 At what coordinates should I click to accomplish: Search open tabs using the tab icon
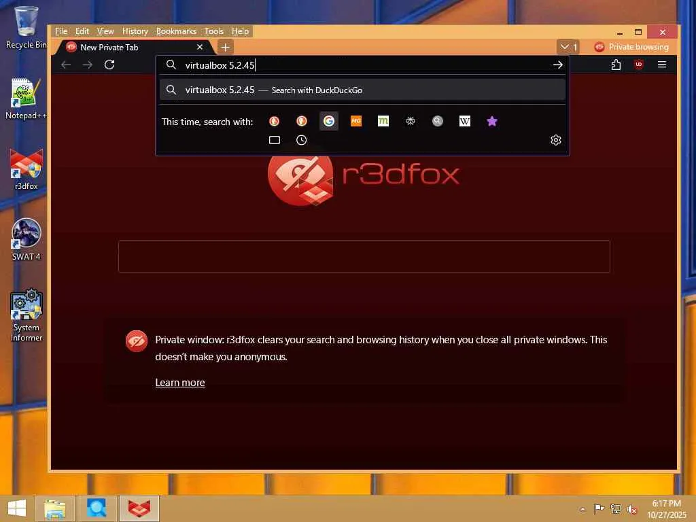[x=275, y=140]
